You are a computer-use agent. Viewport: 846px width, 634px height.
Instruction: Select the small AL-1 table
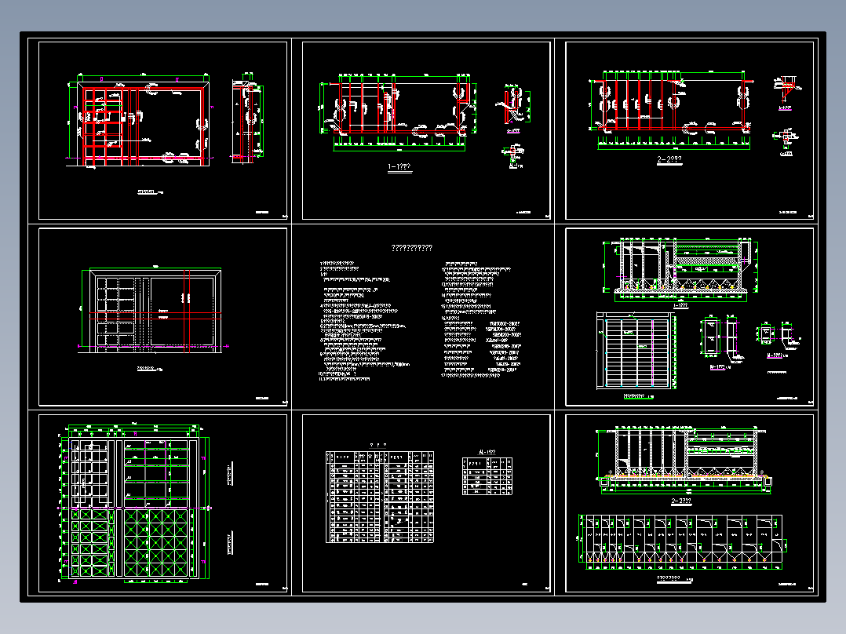click(487, 476)
